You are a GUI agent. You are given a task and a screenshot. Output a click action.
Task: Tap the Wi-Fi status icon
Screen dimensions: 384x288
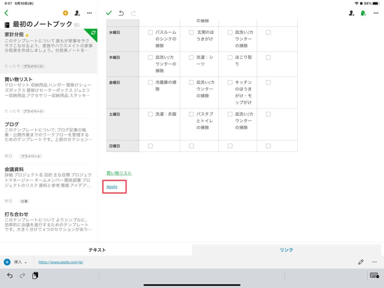coord(357,3)
